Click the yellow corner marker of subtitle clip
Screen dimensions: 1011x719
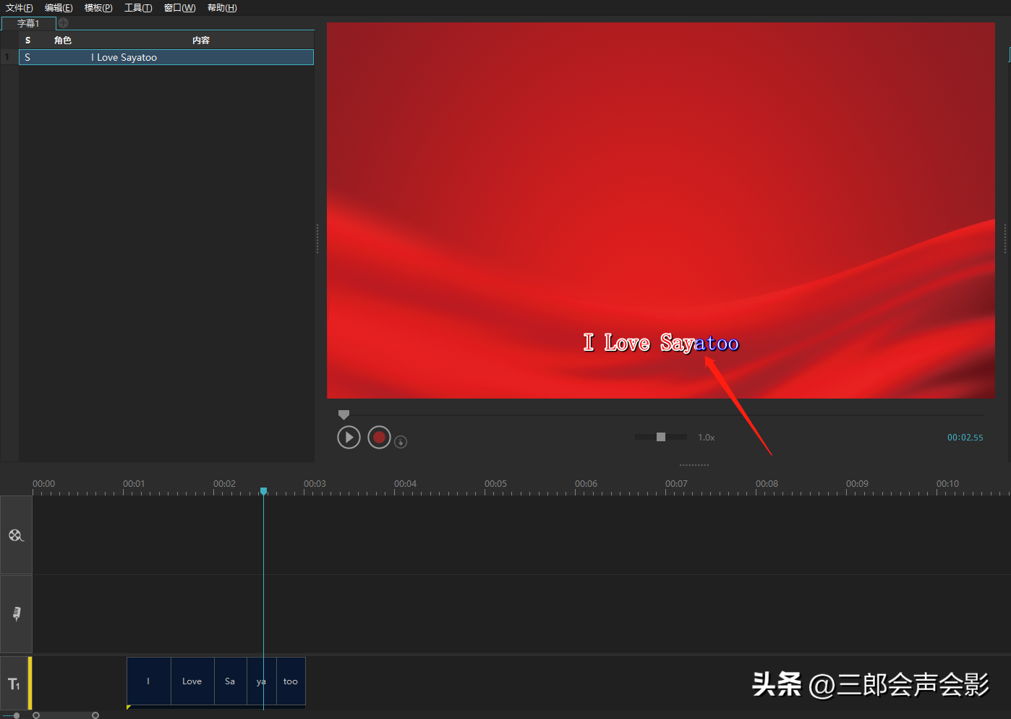(x=129, y=707)
